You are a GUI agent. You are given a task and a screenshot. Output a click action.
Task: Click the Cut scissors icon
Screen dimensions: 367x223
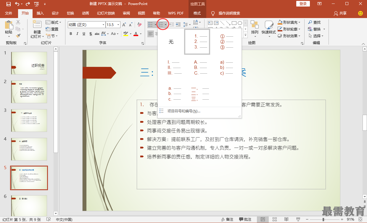tap(18, 22)
